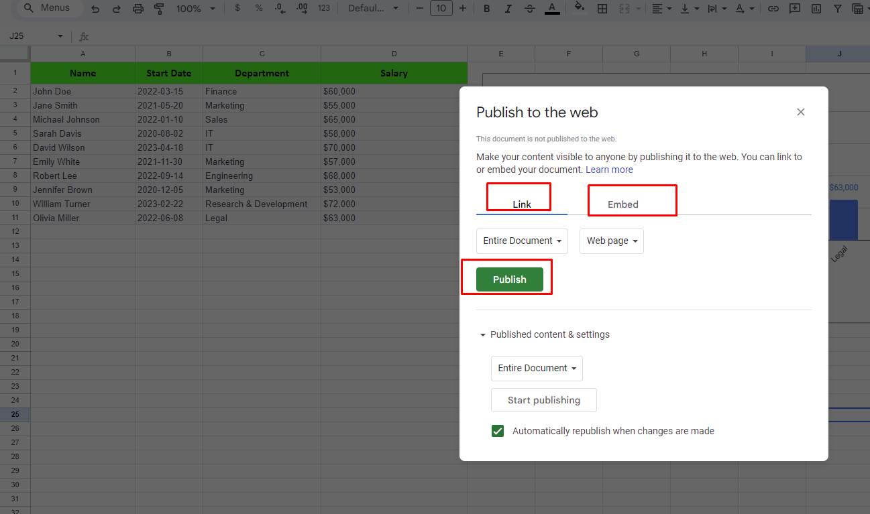
Task: Switch to the Link tab
Action: [x=522, y=204]
